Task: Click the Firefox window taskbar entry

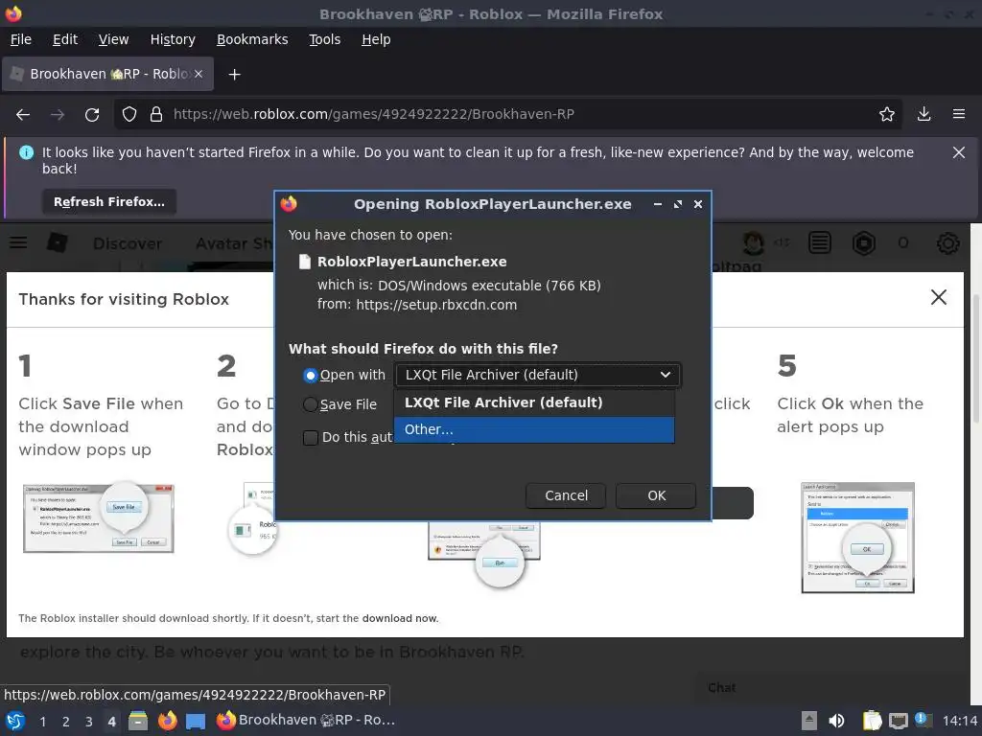Action: (x=306, y=721)
